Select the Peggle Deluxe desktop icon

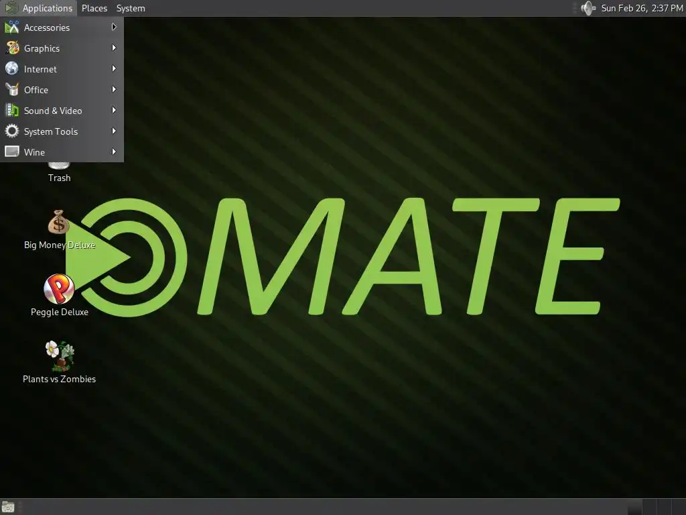coord(59,289)
